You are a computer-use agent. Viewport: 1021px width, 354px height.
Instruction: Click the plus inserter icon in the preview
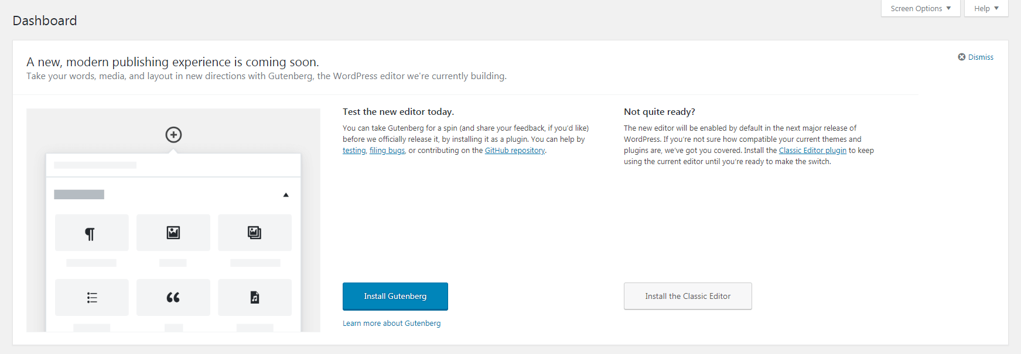[x=173, y=135]
